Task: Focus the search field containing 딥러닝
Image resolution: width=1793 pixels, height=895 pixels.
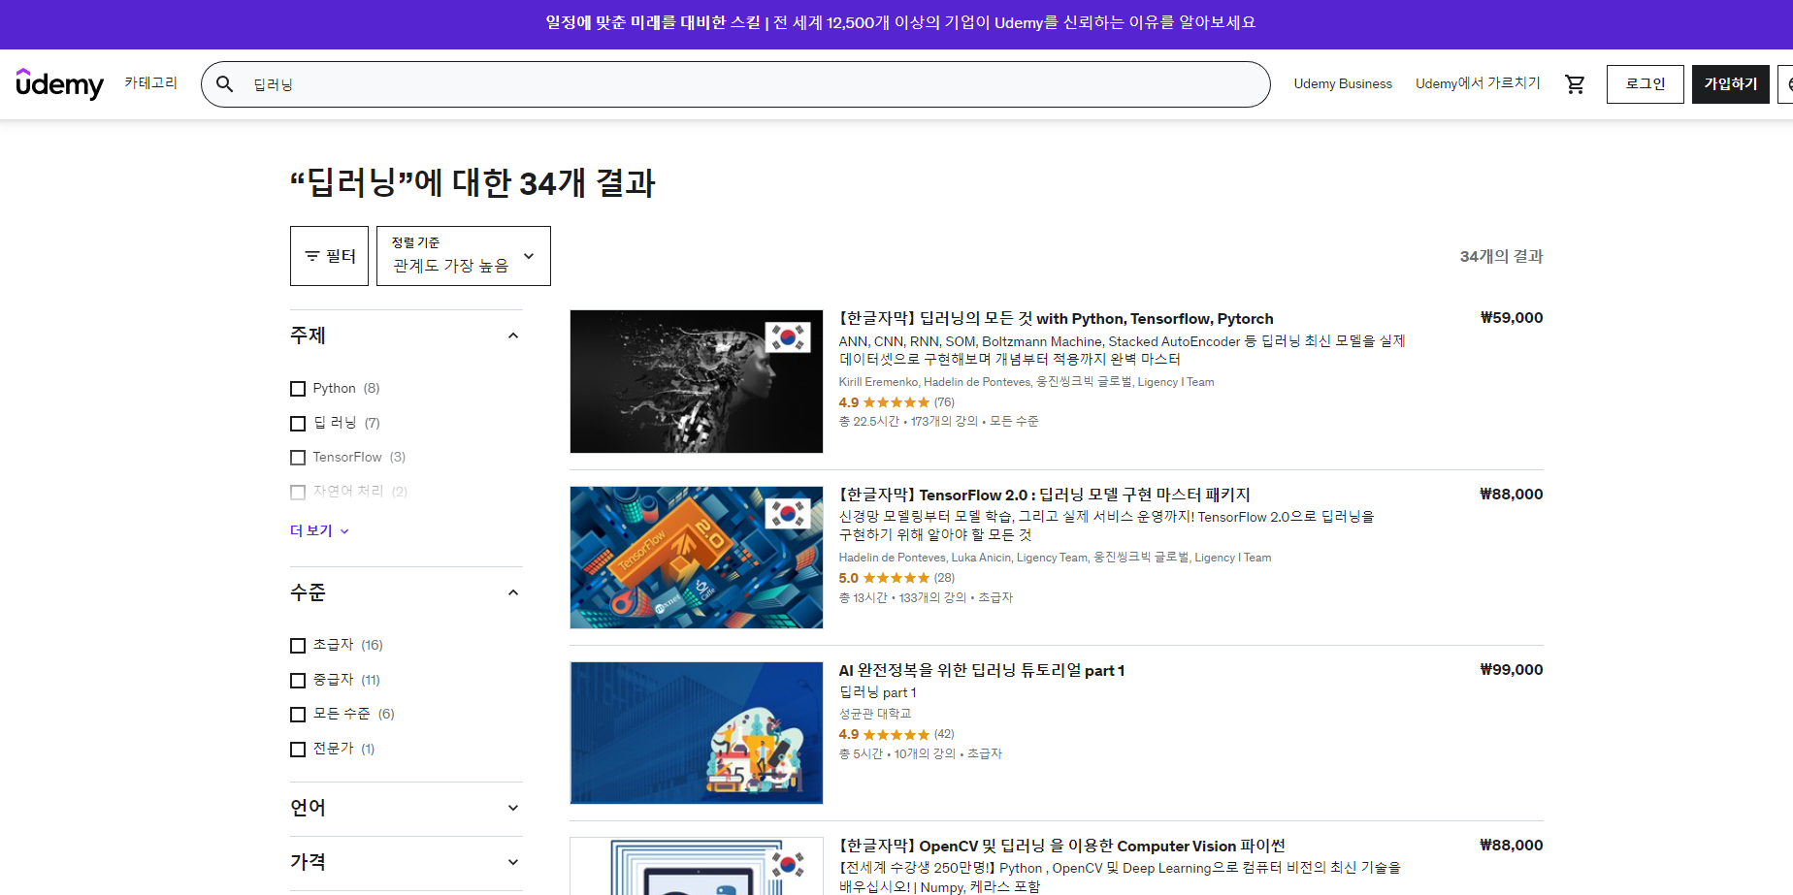Action: [x=735, y=84]
